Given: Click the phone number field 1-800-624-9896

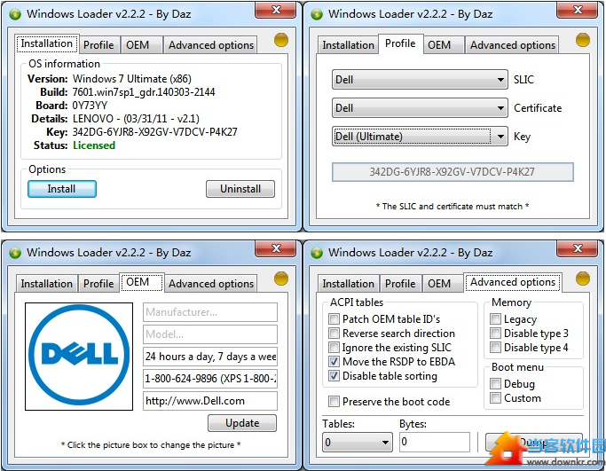Looking at the screenshot, I should 210,378.
